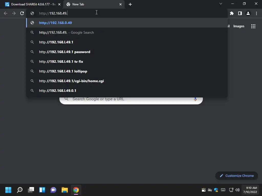This screenshot has width=262, height=196.
Task: Open the clock showing 9:10 AM
Action: pyautogui.click(x=250, y=190)
